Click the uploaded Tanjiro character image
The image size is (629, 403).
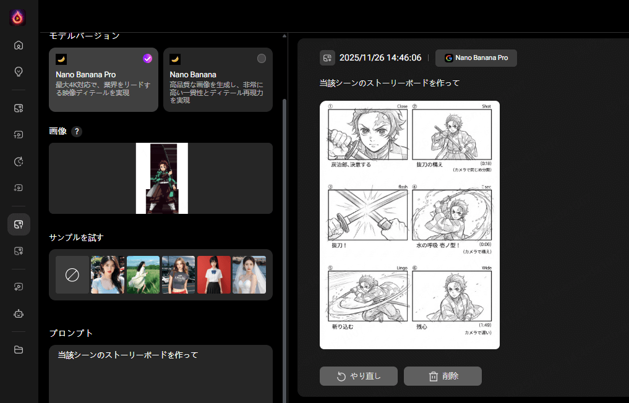tap(161, 178)
